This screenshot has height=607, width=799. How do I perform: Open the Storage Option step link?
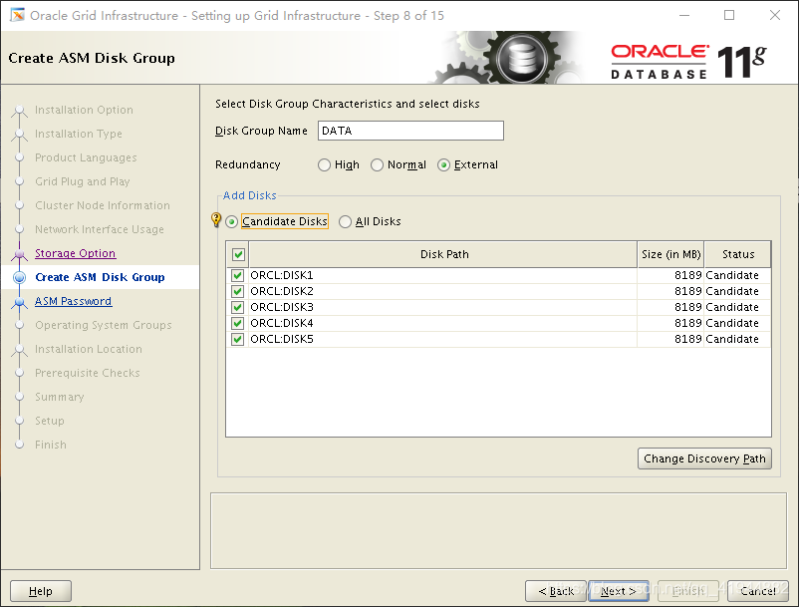[76, 253]
